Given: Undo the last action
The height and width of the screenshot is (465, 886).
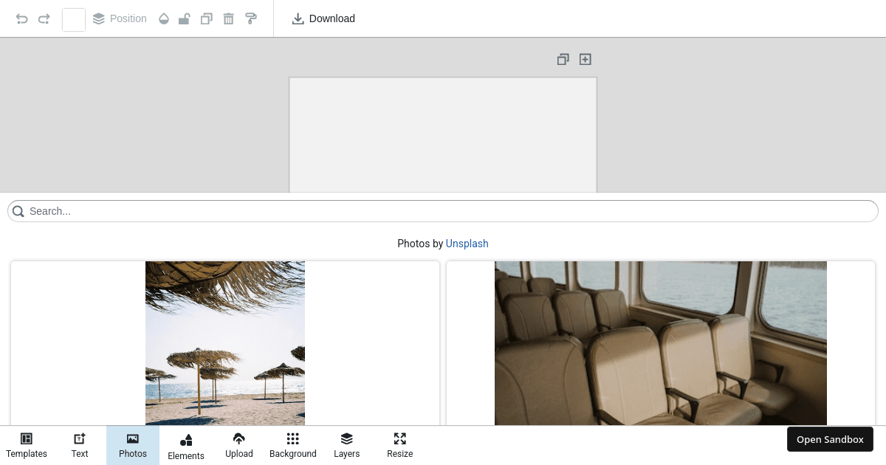Looking at the screenshot, I should (22, 18).
